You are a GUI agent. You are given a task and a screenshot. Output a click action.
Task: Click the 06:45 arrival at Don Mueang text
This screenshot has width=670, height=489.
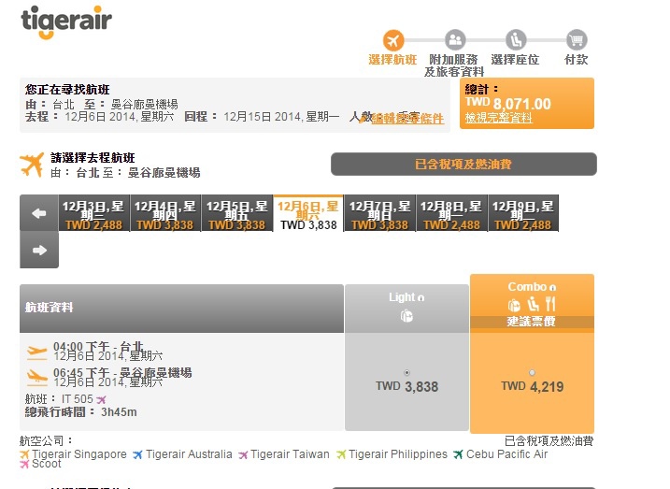pos(122,373)
